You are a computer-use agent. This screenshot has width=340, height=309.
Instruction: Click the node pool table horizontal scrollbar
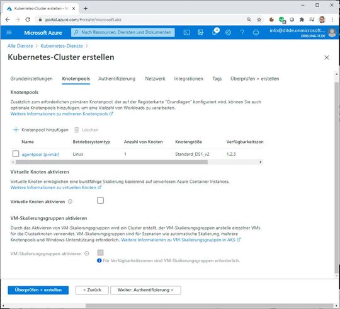(x=111, y=162)
